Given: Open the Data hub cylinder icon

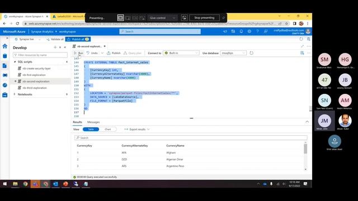Looking at the screenshot, I should (x=5, y=56).
